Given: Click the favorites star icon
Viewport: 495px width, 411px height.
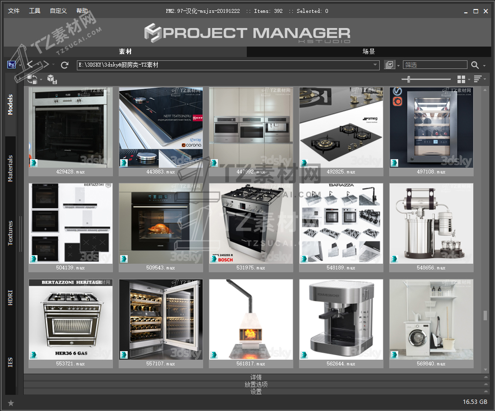Looking at the screenshot, I should coord(11,403).
